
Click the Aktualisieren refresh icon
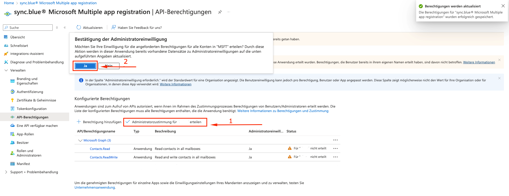78,28
